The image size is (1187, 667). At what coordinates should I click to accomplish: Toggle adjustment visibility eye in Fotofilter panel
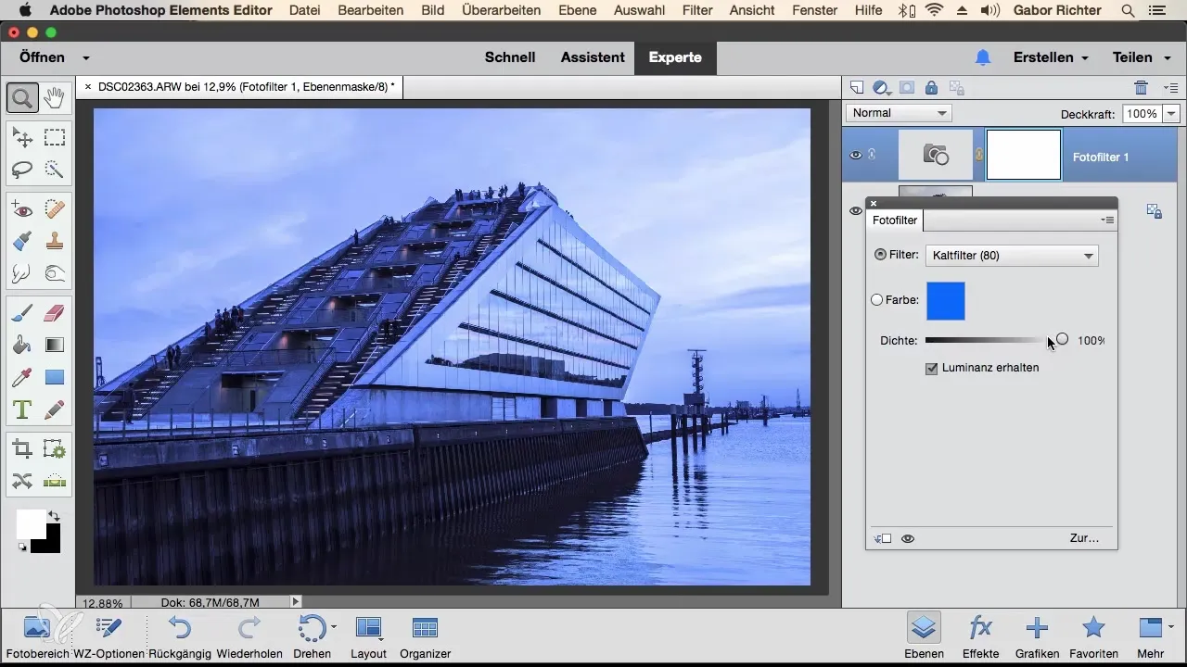908,538
